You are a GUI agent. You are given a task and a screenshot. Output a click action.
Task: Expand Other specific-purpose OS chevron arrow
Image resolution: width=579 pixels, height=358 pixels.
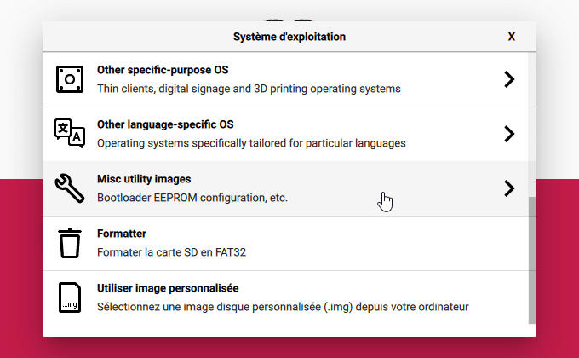(x=509, y=79)
